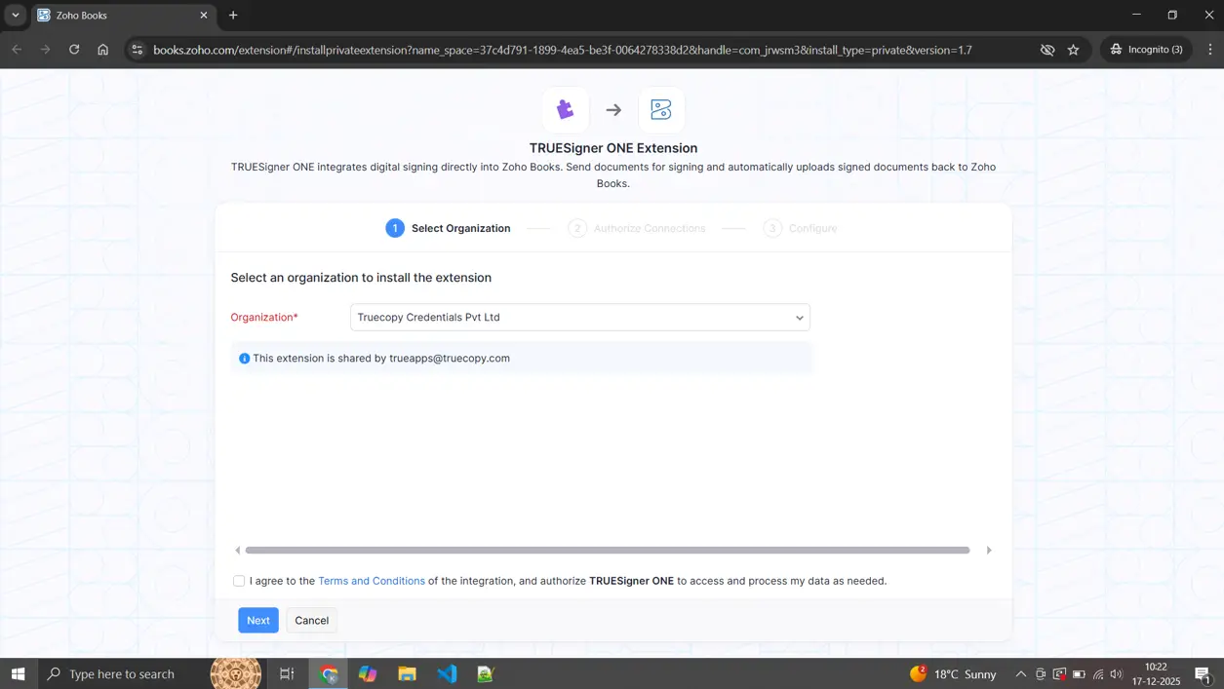Click the purple extension puzzle icon

point(565,110)
